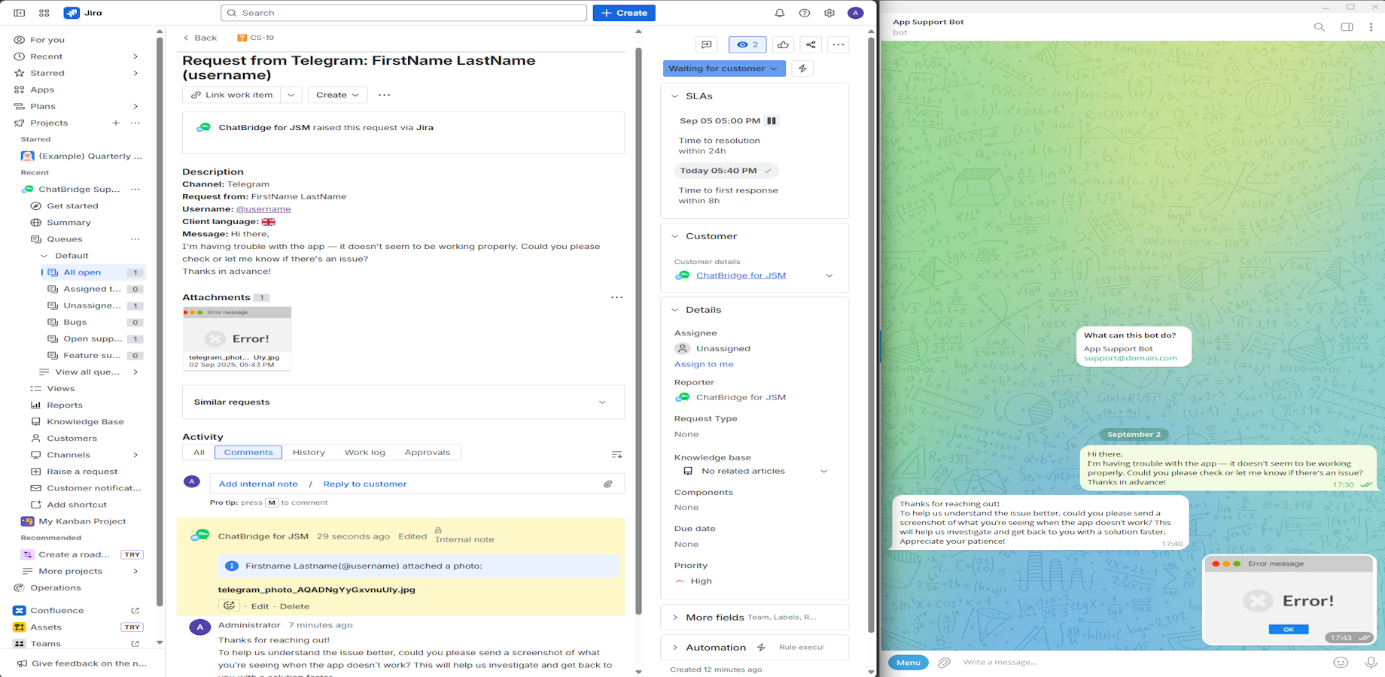Collapse the Default queues group
Screen dimensions: 1385x677
coord(44,256)
